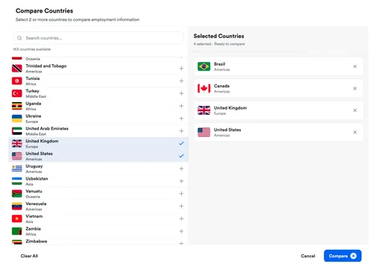Remove United States from selected countries
Image resolution: width=377 pixels, height=270 pixels.
[x=355, y=132]
